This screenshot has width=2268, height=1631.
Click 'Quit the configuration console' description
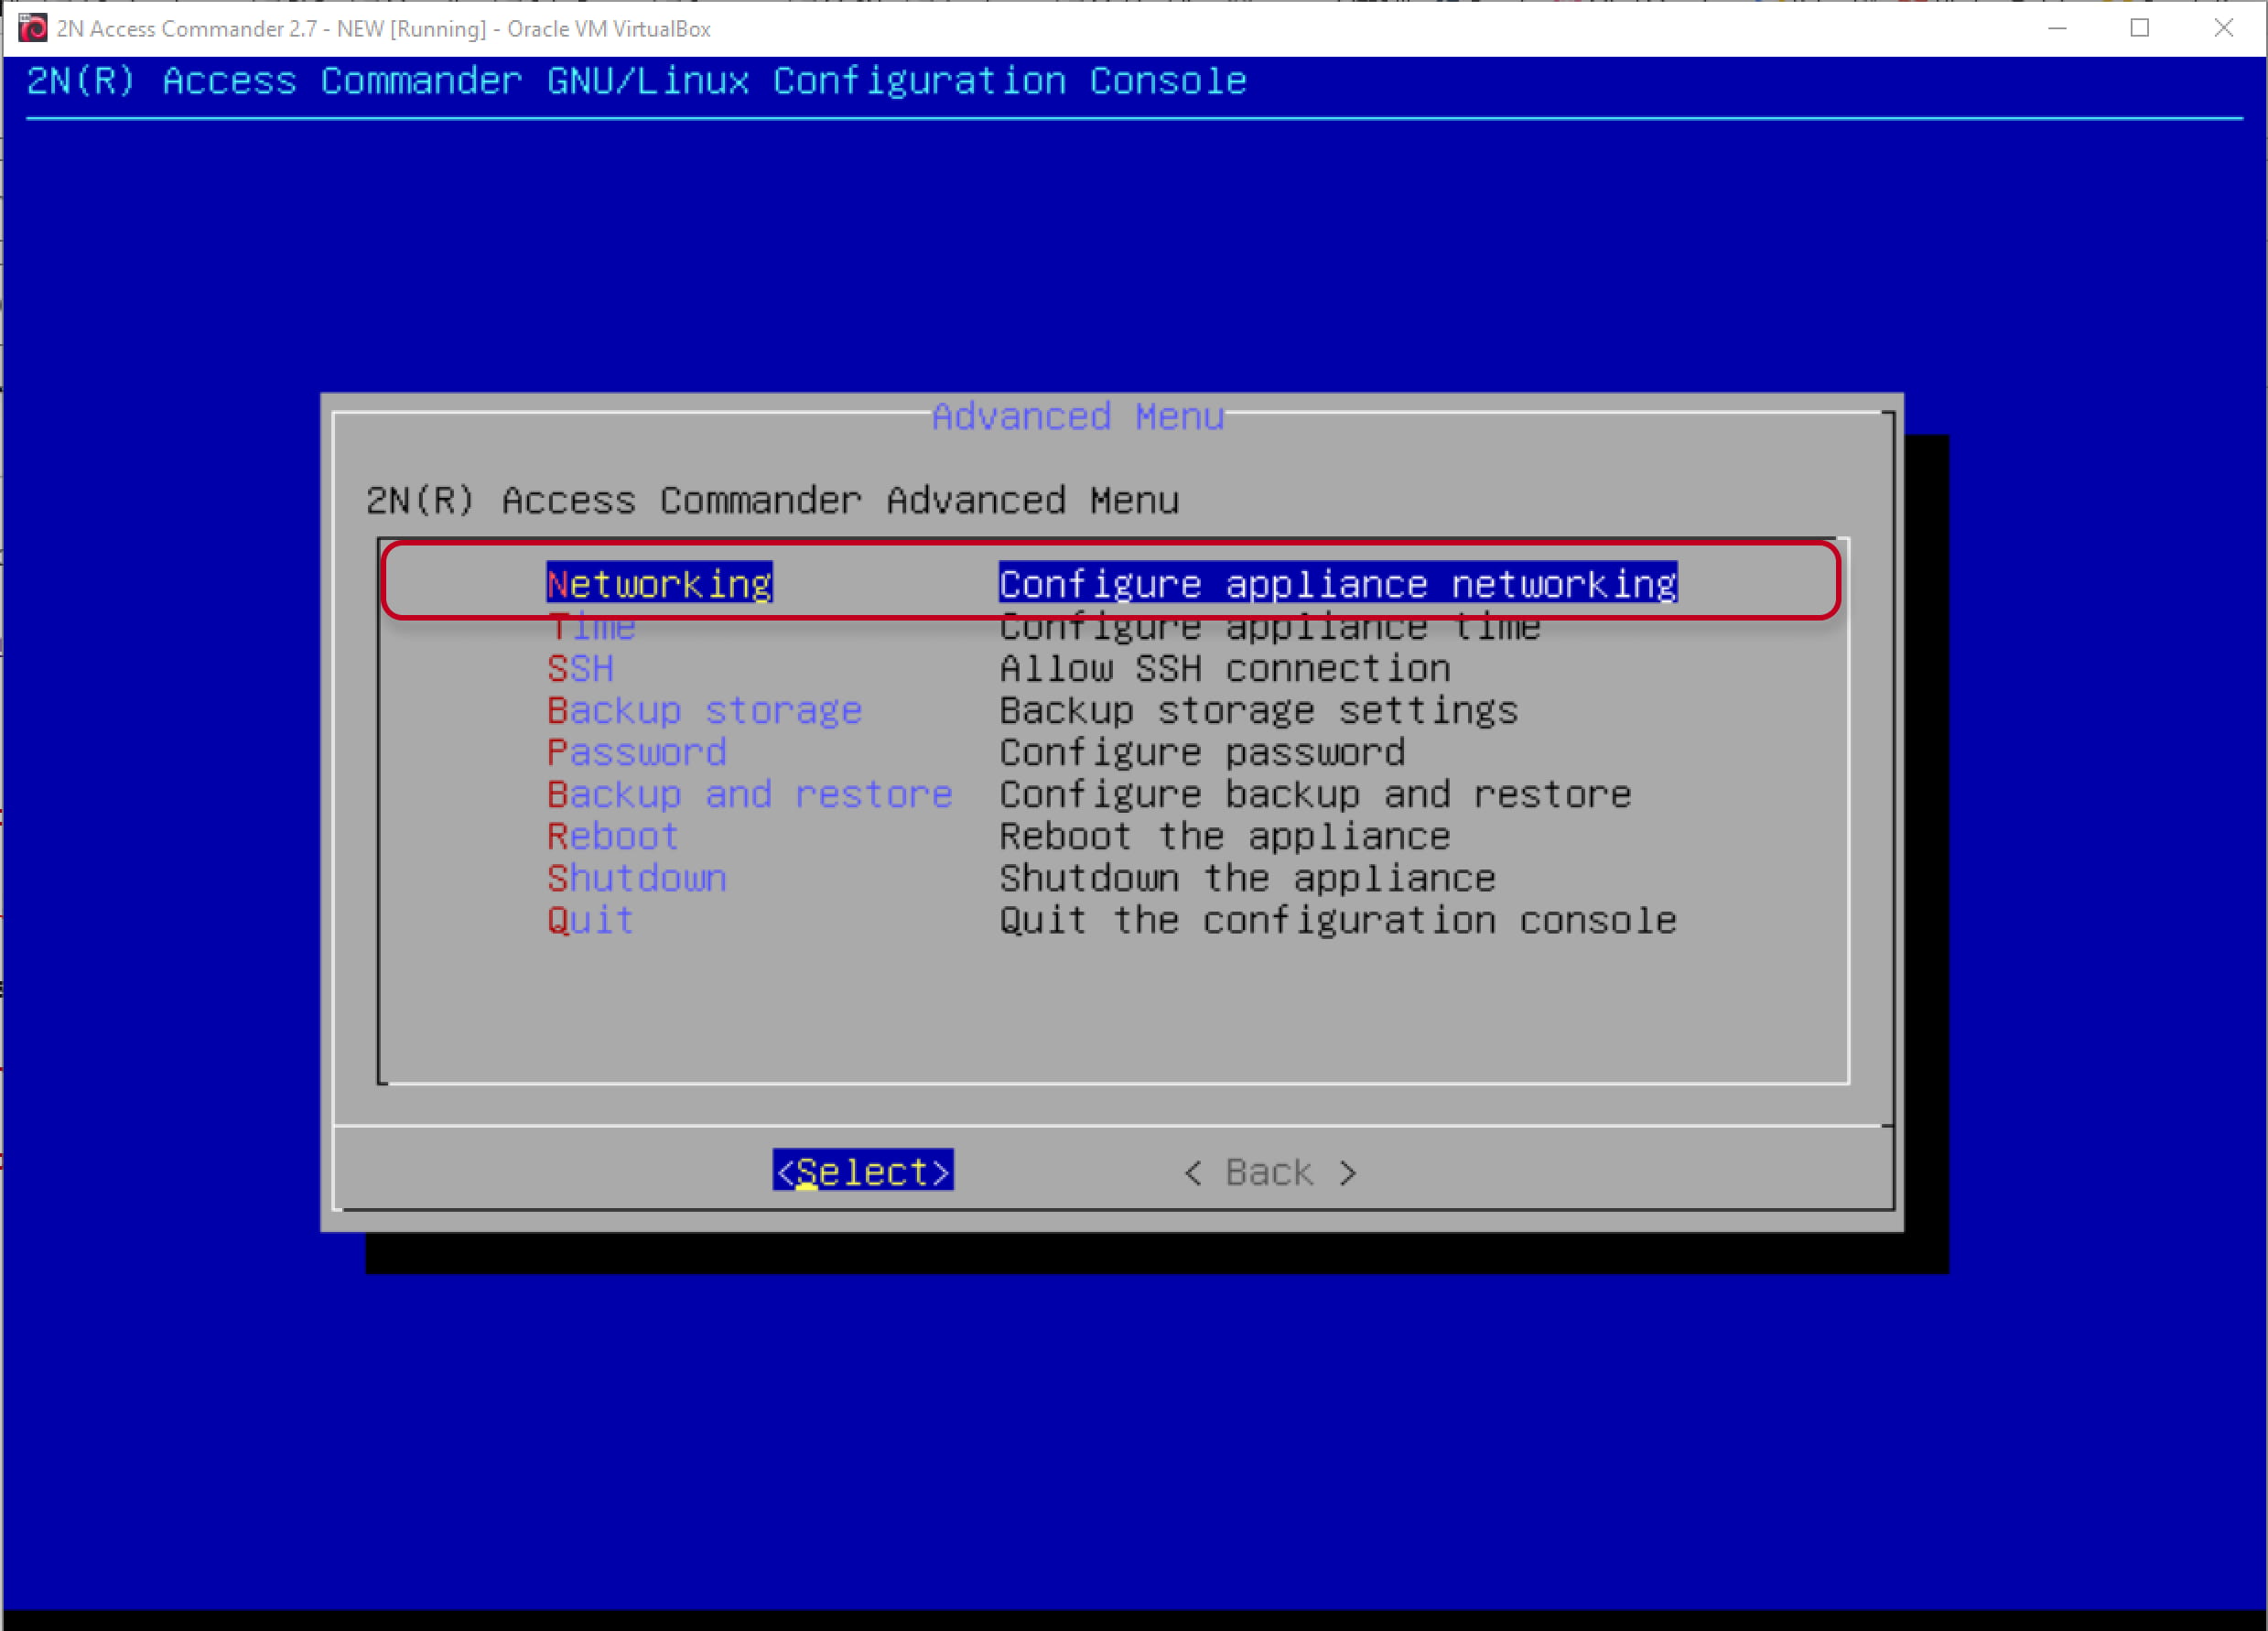(1338, 920)
